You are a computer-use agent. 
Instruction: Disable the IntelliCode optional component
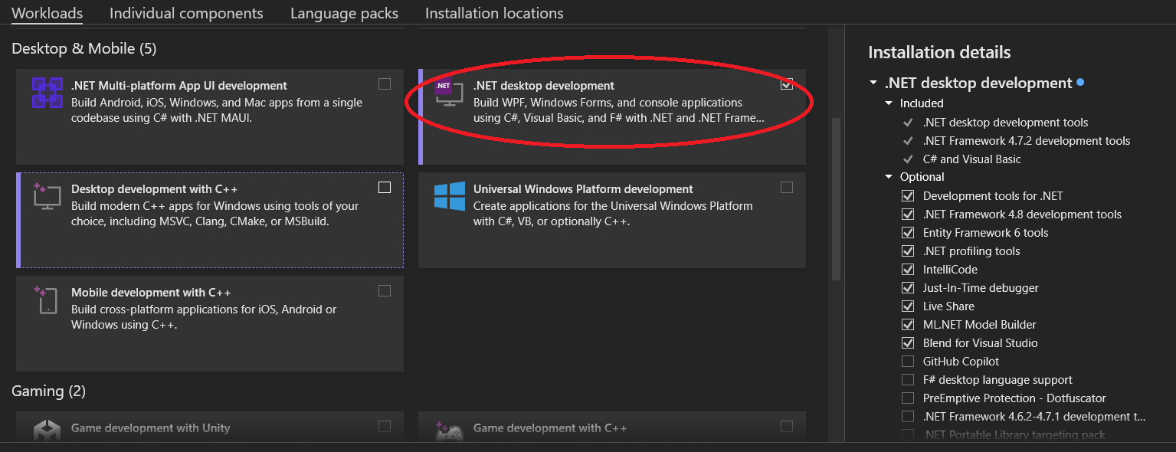pyautogui.click(x=908, y=269)
